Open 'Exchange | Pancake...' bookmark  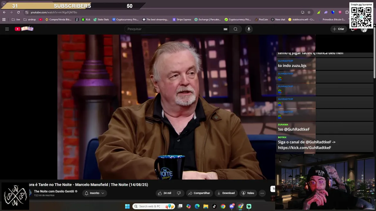click(207, 20)
